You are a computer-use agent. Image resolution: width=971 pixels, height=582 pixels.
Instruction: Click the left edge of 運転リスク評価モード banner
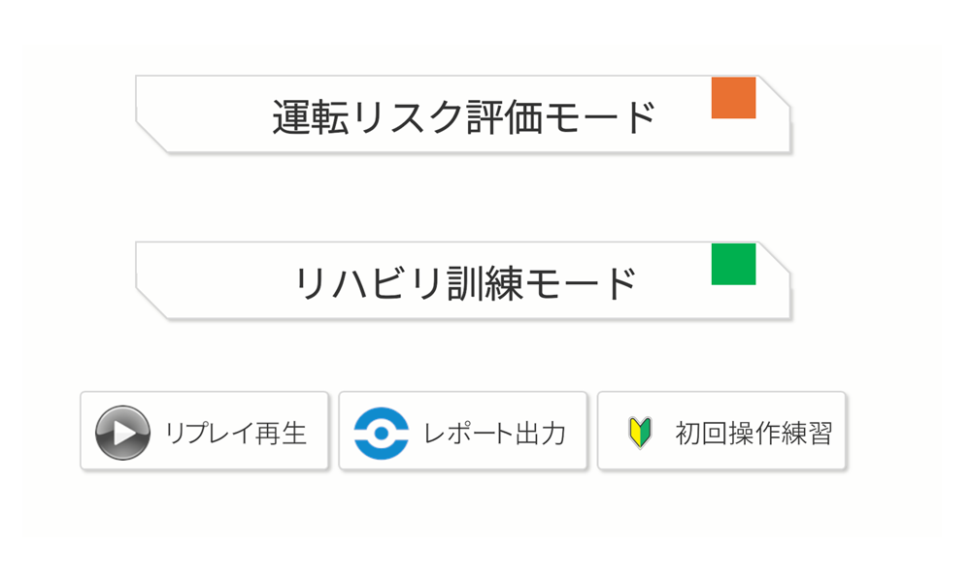142,109
